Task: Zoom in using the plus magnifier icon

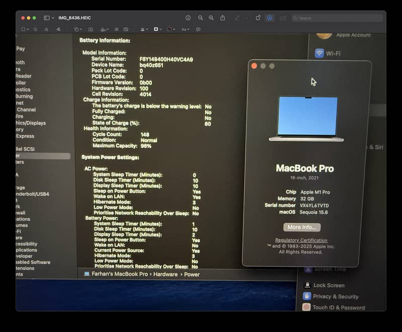Action: pyautogui.click(x=211, y=18)
